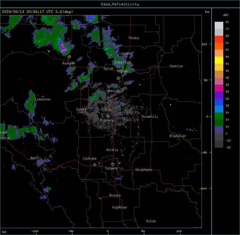
Task: Click the Didsbury town label
Action: pos(107,120)
